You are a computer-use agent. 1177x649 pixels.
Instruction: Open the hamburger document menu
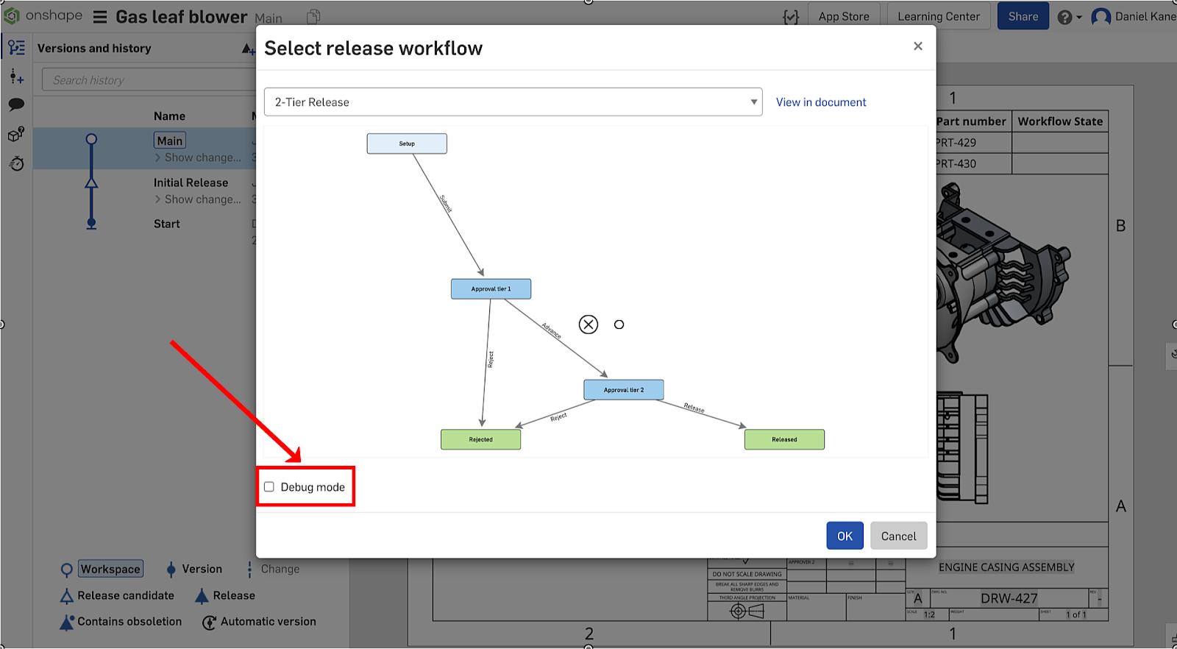tap(100, 17)
